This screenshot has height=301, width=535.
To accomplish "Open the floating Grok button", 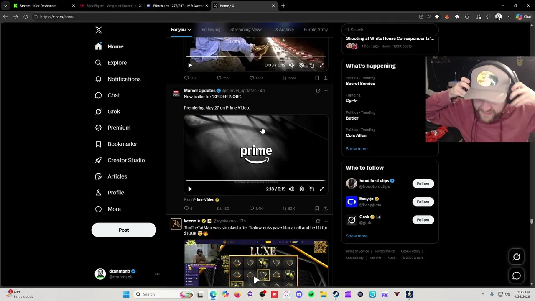I will coord(517,257).
